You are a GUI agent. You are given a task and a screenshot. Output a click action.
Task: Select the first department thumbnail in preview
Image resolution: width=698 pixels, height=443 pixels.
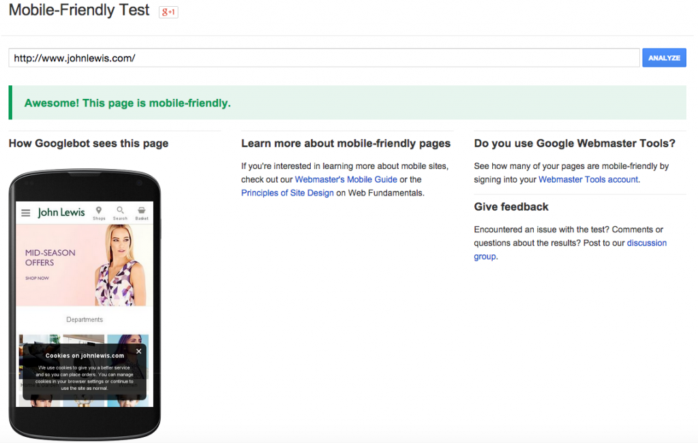click(x=40, y=339)
